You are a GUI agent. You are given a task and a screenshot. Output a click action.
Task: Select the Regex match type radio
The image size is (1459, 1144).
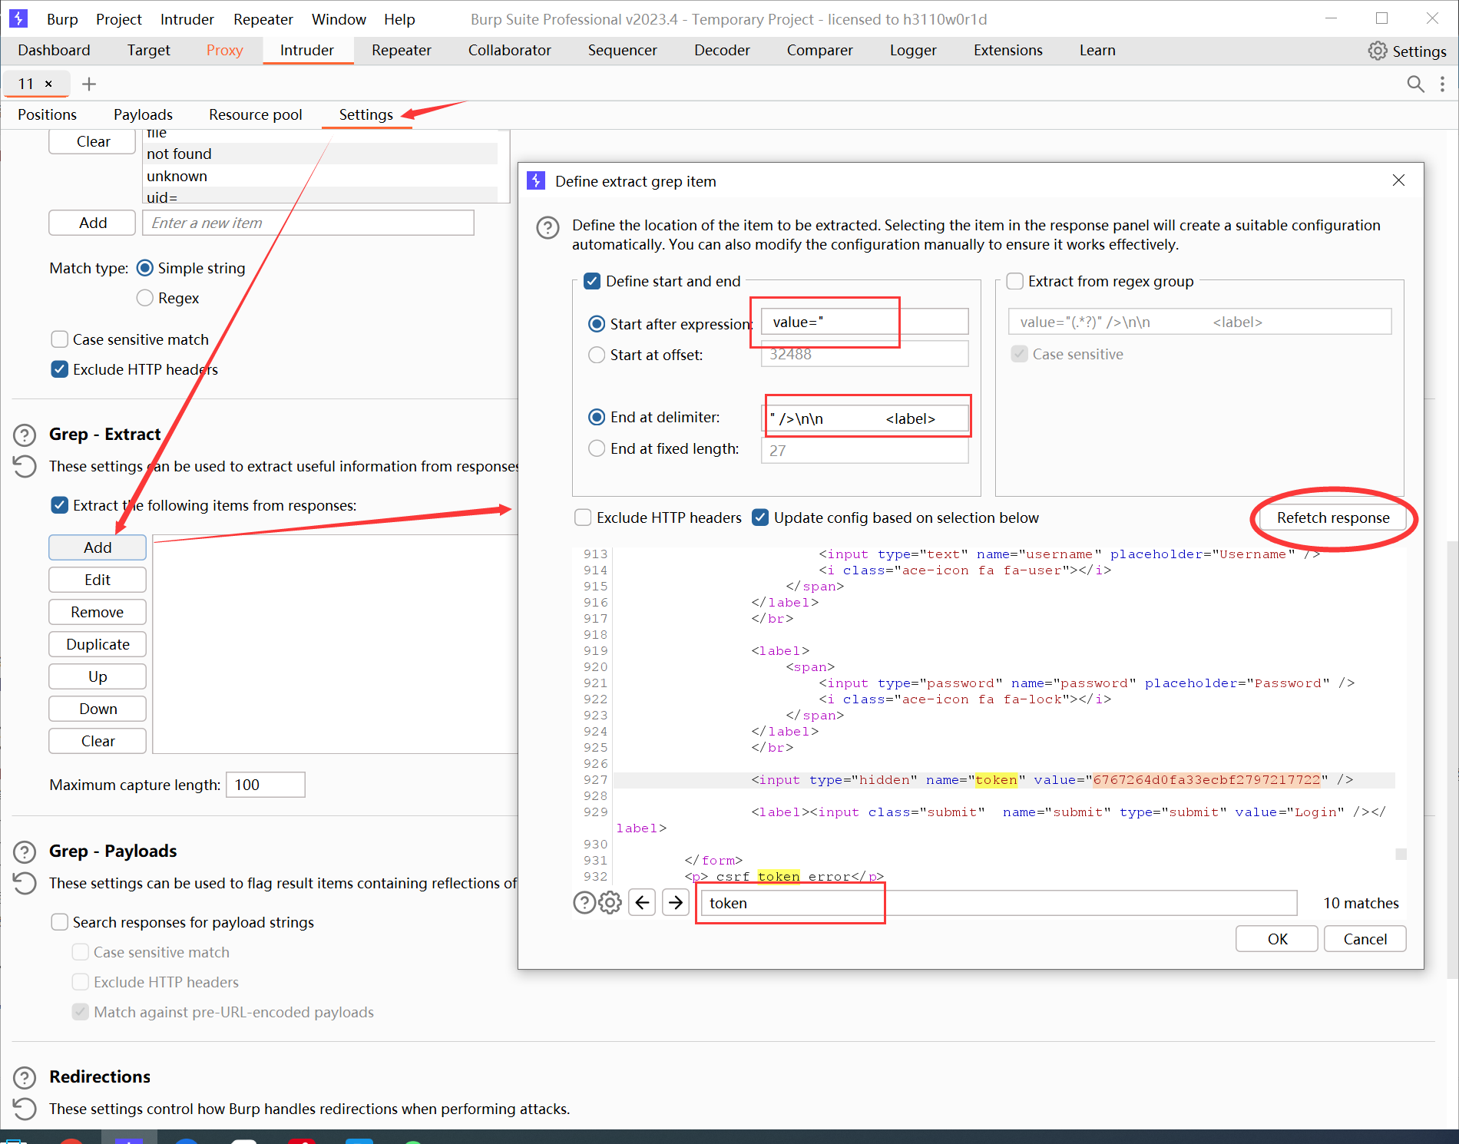[144, 298]
